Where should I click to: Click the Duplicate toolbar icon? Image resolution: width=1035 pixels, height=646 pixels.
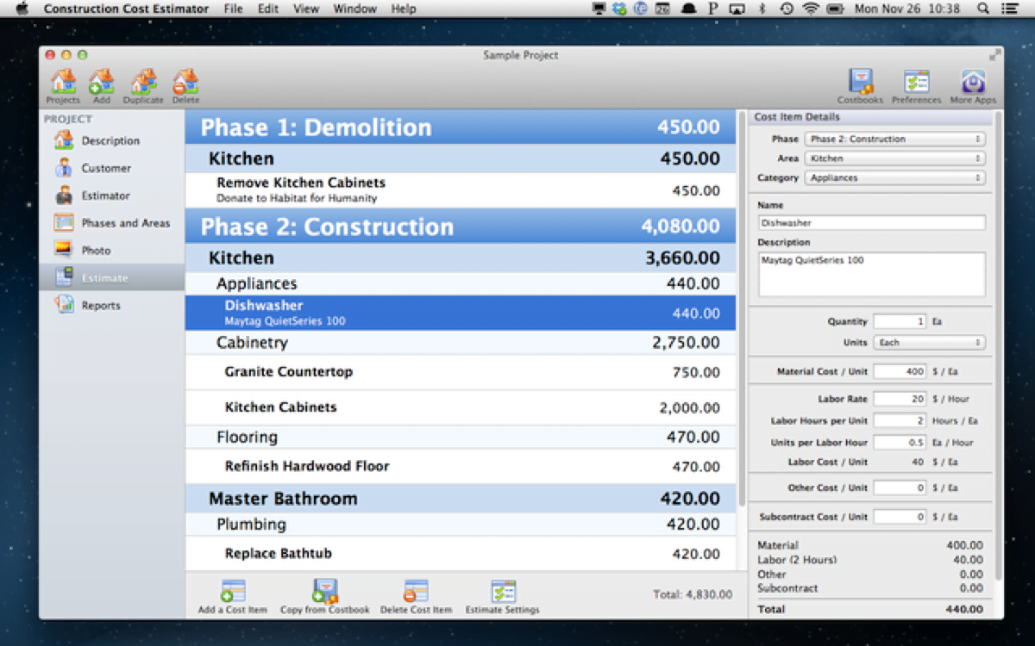(143, 83)
